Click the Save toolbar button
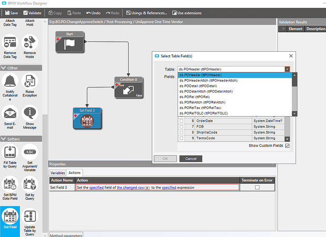Screen dimensions: 326x237 click(11, 13)
